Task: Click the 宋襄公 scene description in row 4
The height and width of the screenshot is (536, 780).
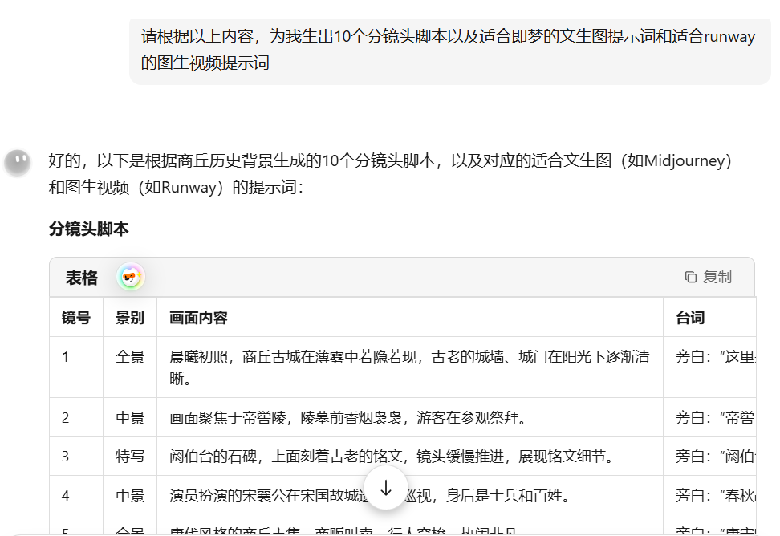Action: pyautogui.click(x=265, y=496)
